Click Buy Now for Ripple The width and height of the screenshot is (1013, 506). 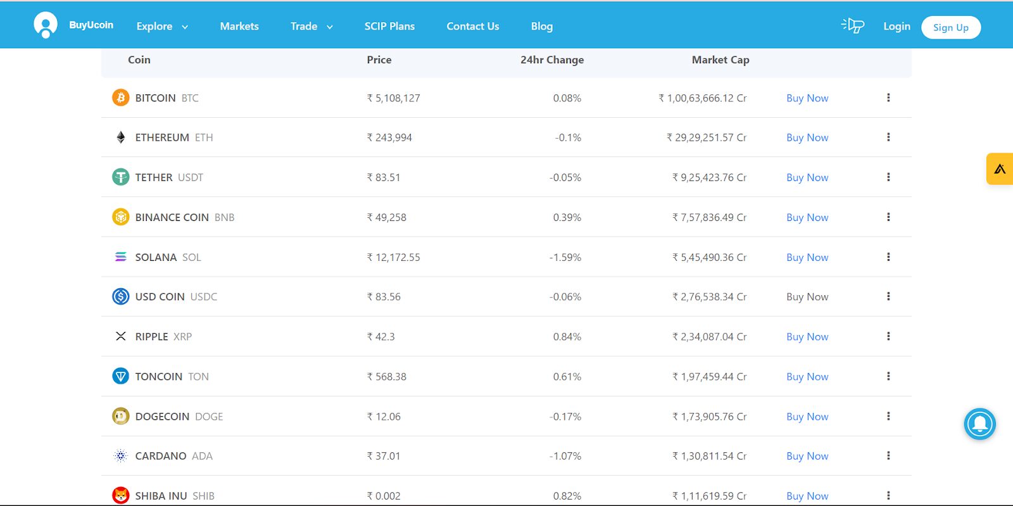(807, 336)
